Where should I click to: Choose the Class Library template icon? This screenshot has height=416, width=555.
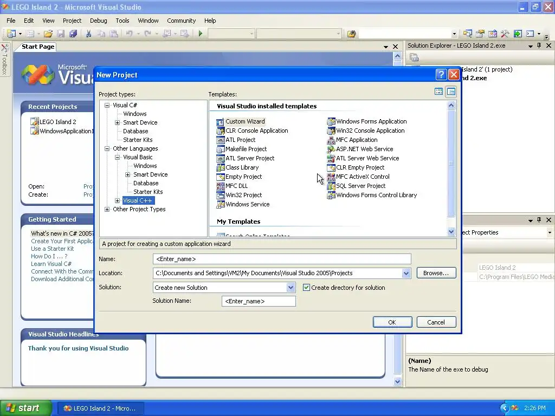coord(220,168)
